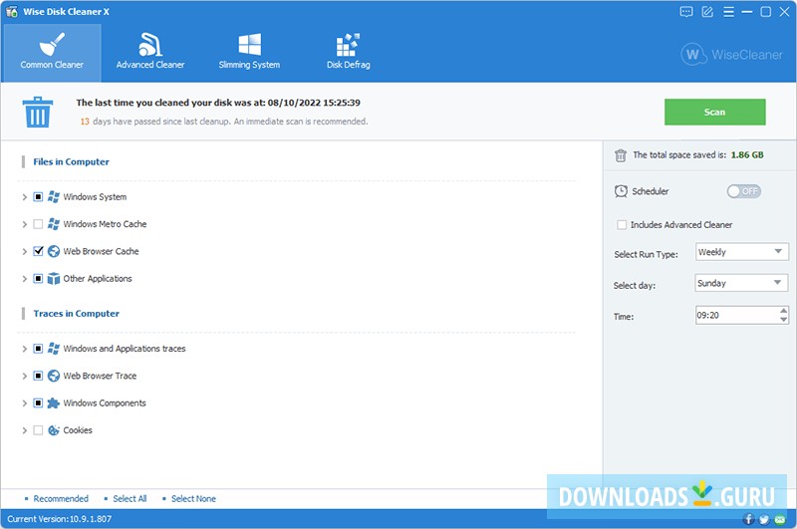Expand the Windows Components row
This screenshot has width=797, height=529.
(x=24, y=402)
